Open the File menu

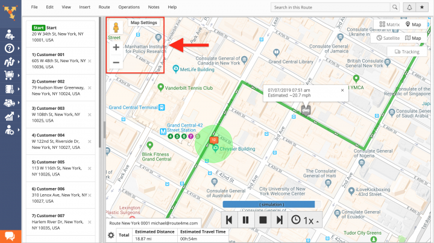[x=34, y=7]
